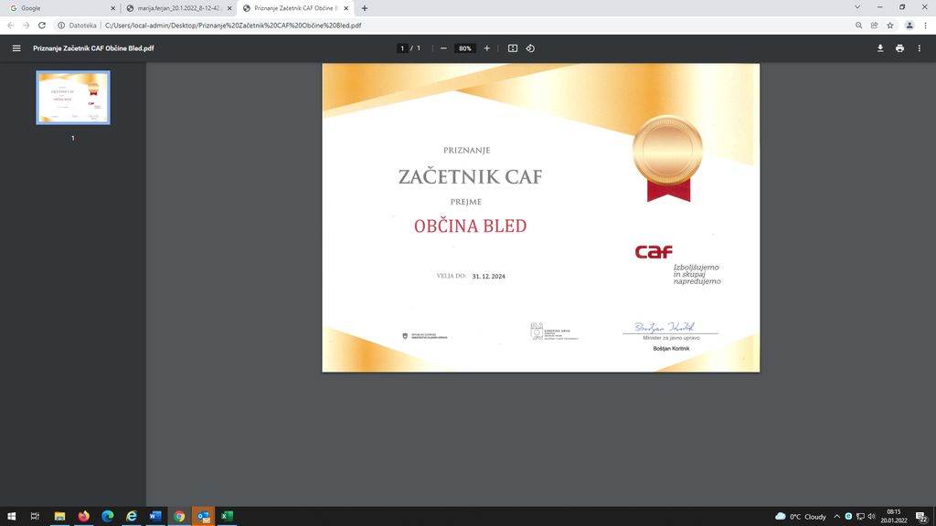Click the zoom out minus button
Viewport: 936px width, 526px height.
(x=443, y=48)
